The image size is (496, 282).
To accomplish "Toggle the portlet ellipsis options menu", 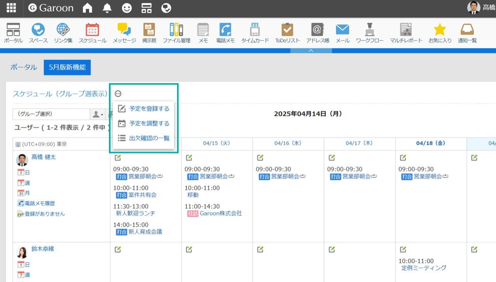I will [118, 94].
